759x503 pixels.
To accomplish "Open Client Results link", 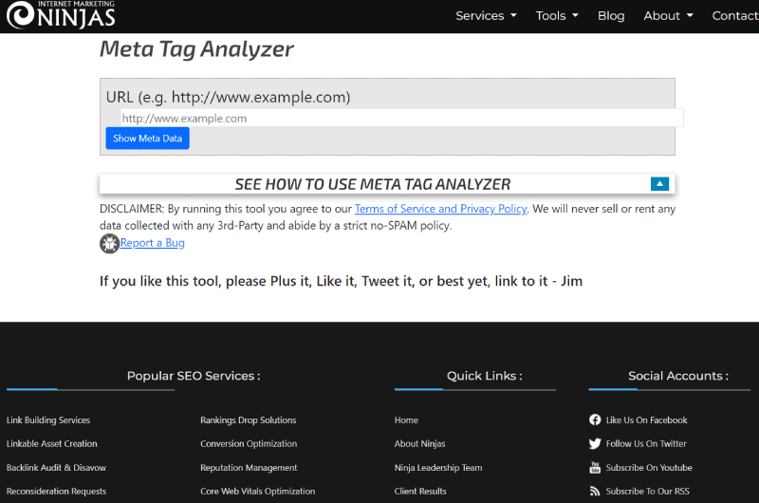I will click(420, 492).
